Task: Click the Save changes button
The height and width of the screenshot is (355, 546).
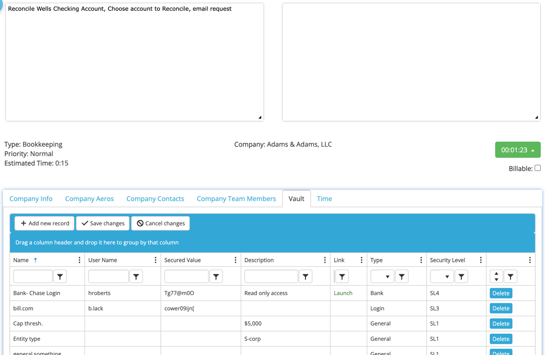Action: [x=103, y=223]
